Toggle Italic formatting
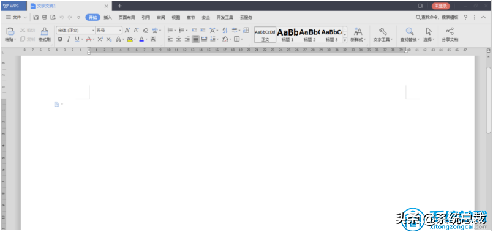 pyautogui.click(x=68, y=39)
